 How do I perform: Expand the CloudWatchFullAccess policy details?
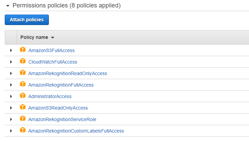coord(11,62)
